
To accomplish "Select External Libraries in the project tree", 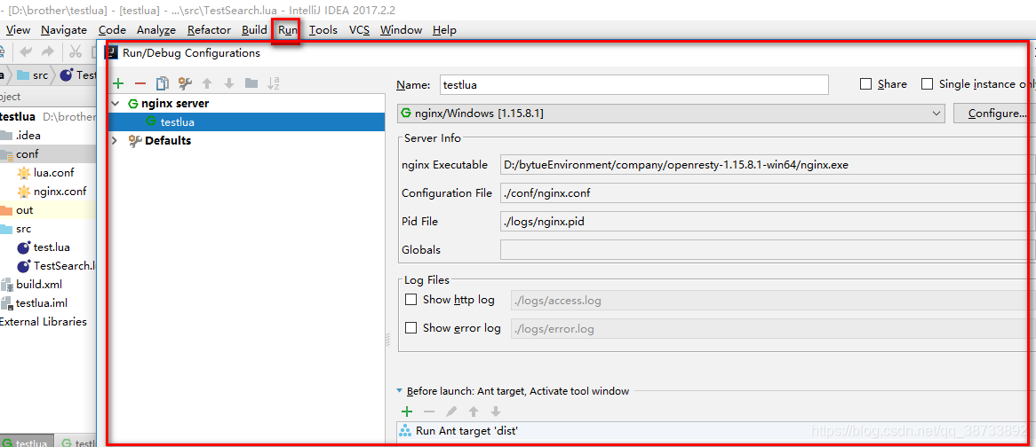I will pos(43,322).
